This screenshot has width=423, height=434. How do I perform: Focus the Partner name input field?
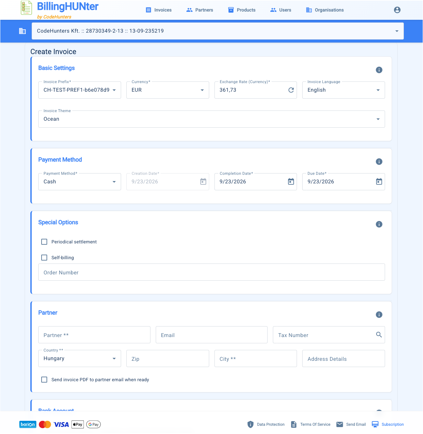(x=94, y=335)
